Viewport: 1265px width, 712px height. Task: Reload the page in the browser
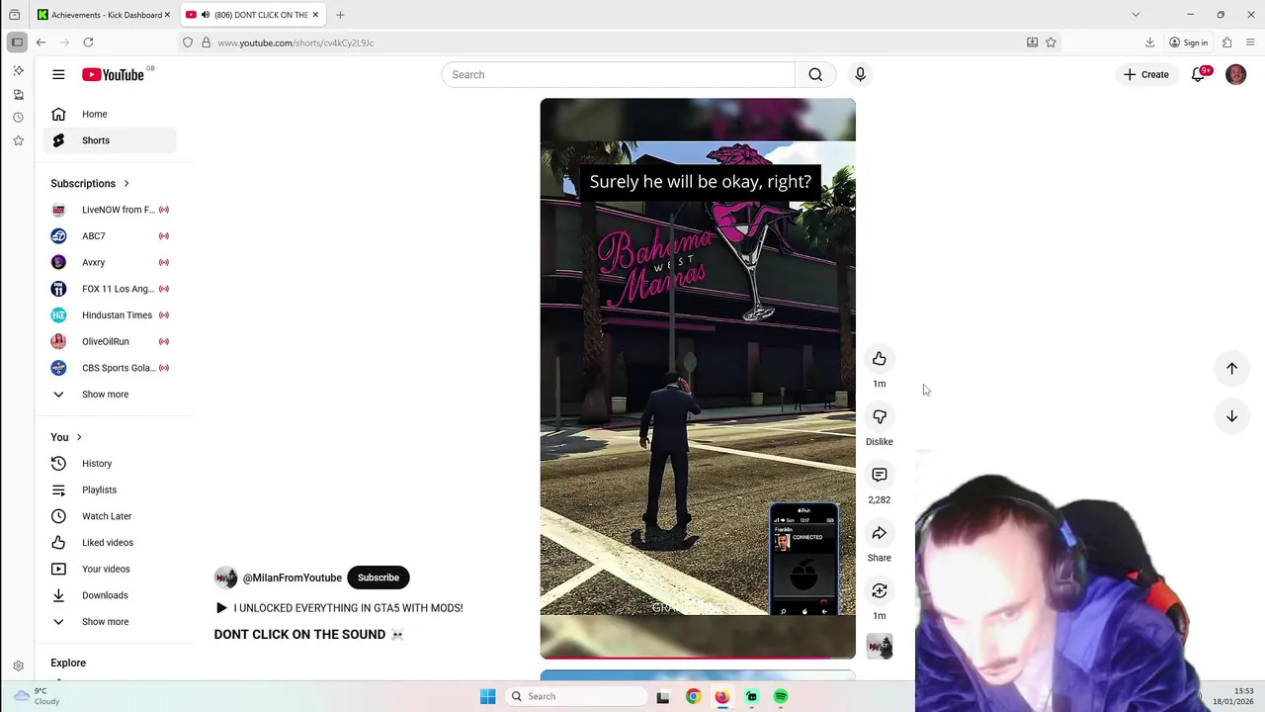point(88,43)
